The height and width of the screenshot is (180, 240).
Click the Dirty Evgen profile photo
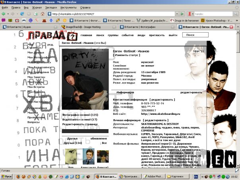pos(85,79)
